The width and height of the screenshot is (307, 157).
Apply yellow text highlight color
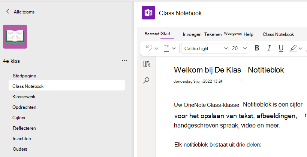coord(293,48)
